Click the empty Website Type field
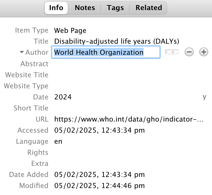Image resolution: width=212 pixels, height=195 pixels. pyautogui.click(x=130, y=86)
